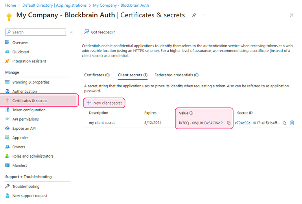
Task: Open the Token configuration page
Action: [29, 110]
